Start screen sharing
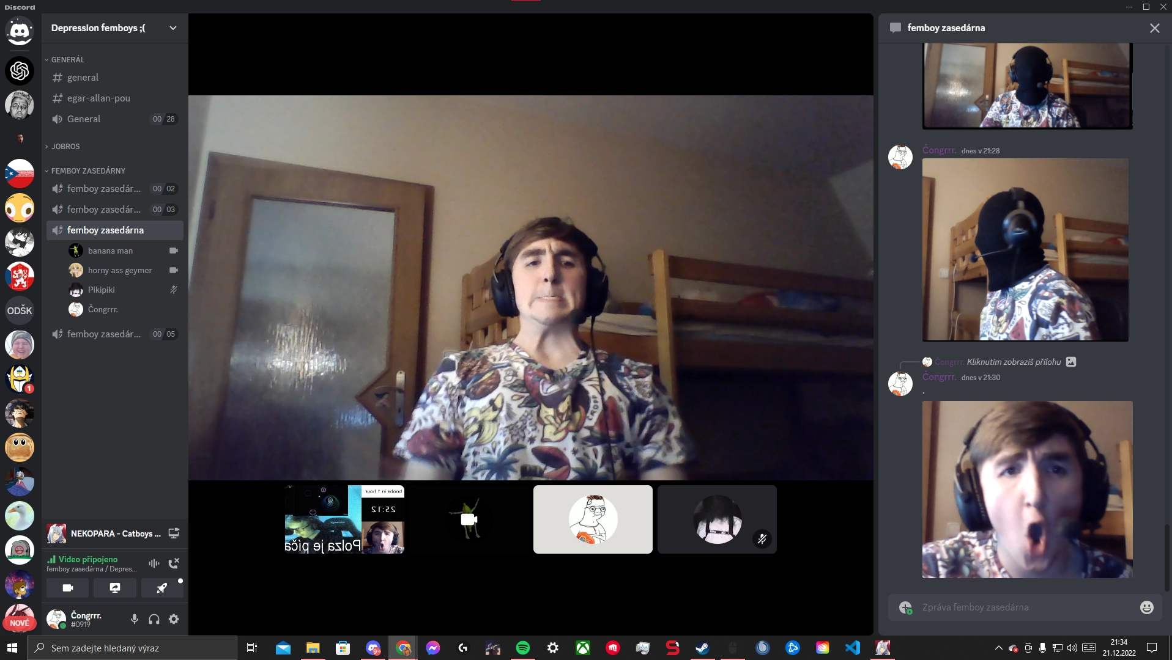The height and width of the screenshot is (660, 1172). pyautogui.click(x=114, y=588)
